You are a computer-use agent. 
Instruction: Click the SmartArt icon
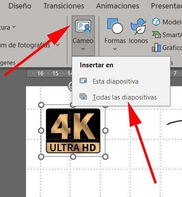(156, 35)
